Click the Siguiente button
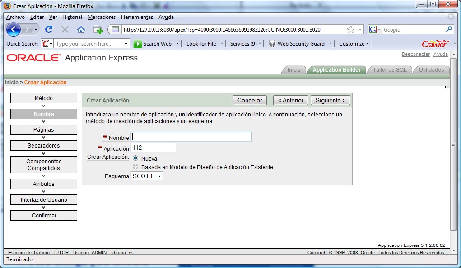 [x=331, y=100]
